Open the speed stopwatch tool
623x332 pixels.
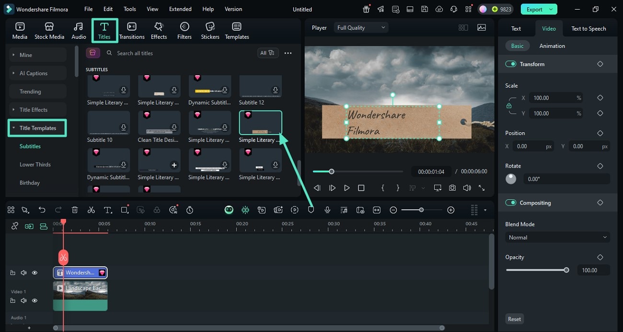[190, 210]
